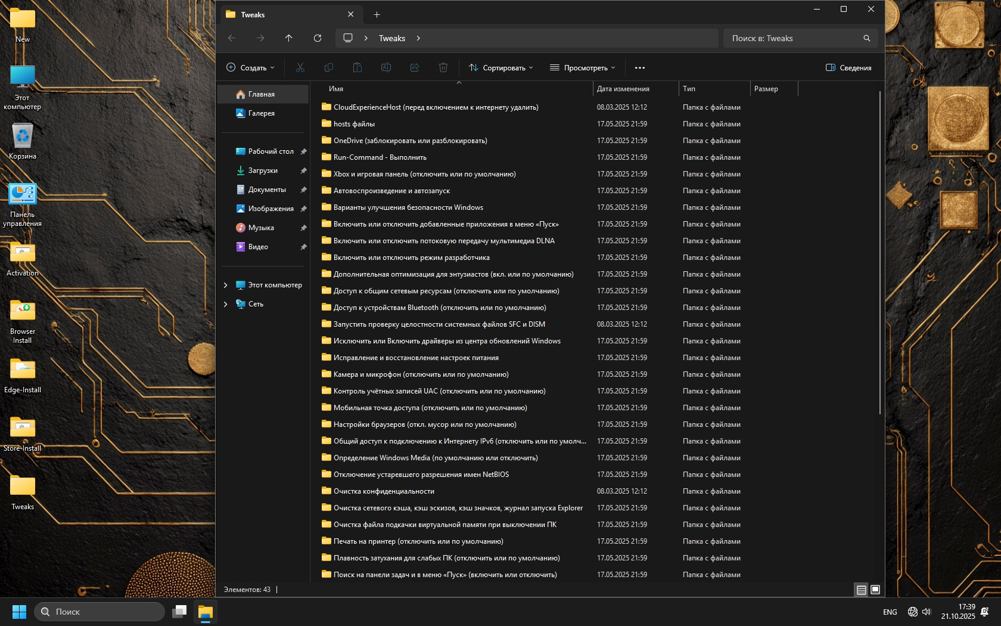The image size is (1001, 626).
Task: Open the Сортировать dropdown
Action: point(500,68)
